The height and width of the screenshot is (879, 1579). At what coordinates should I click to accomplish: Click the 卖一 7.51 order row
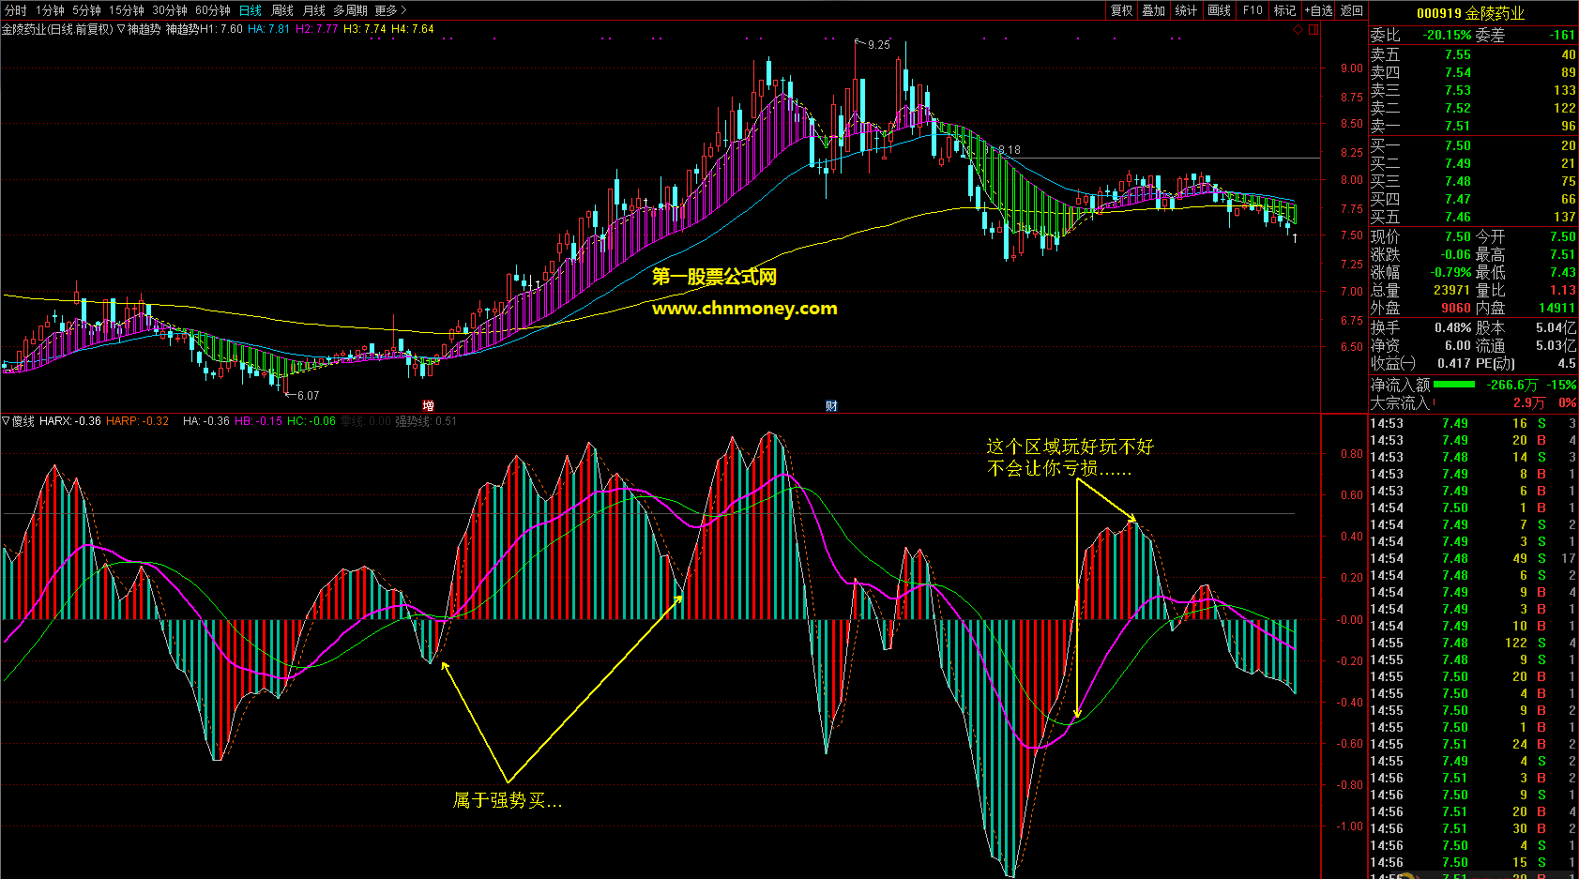click(x=1472, y=127)
